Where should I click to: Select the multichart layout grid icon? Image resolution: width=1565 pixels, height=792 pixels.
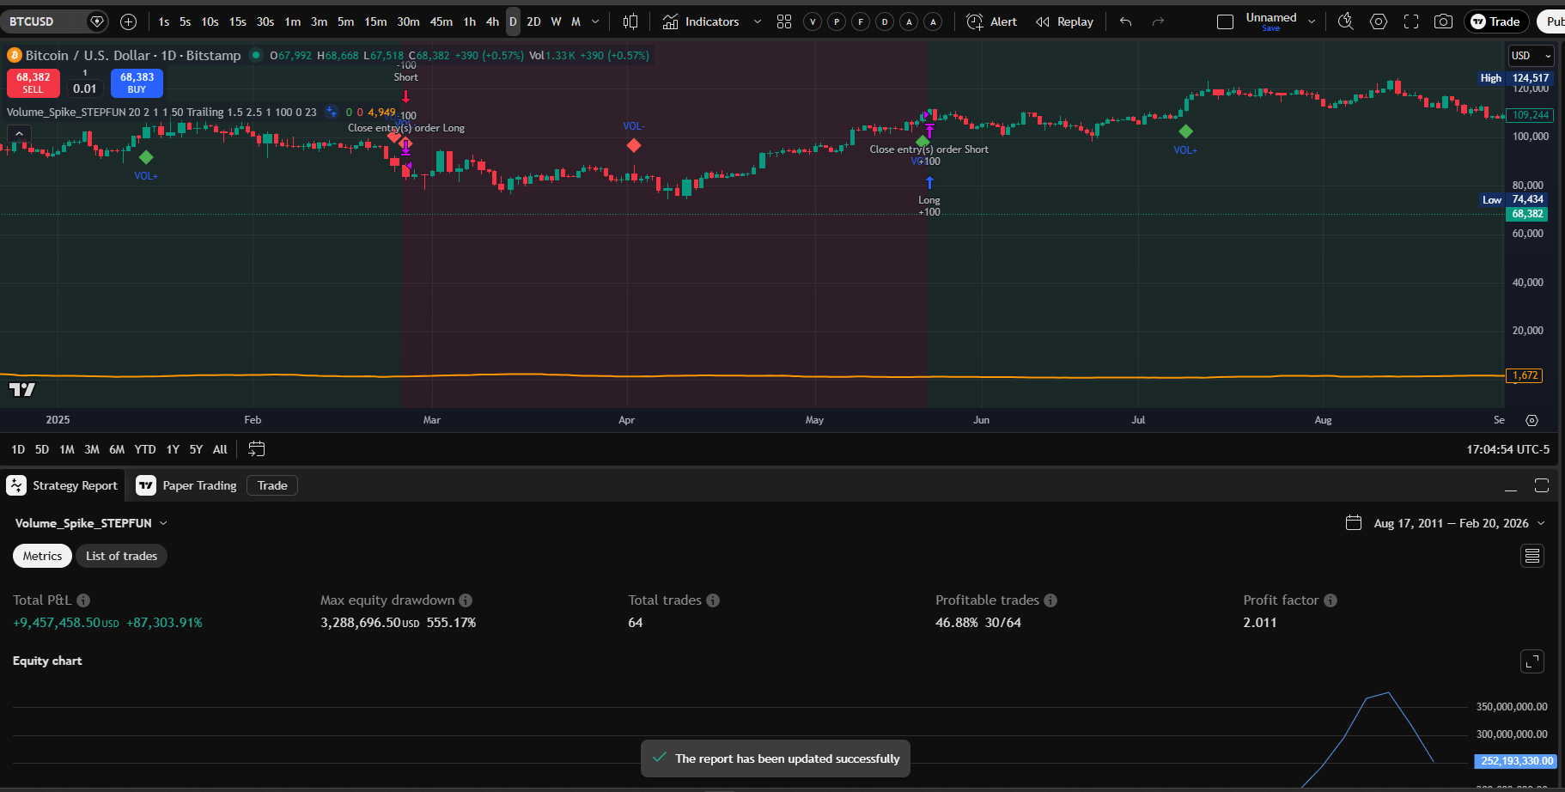tap(784, 21)
